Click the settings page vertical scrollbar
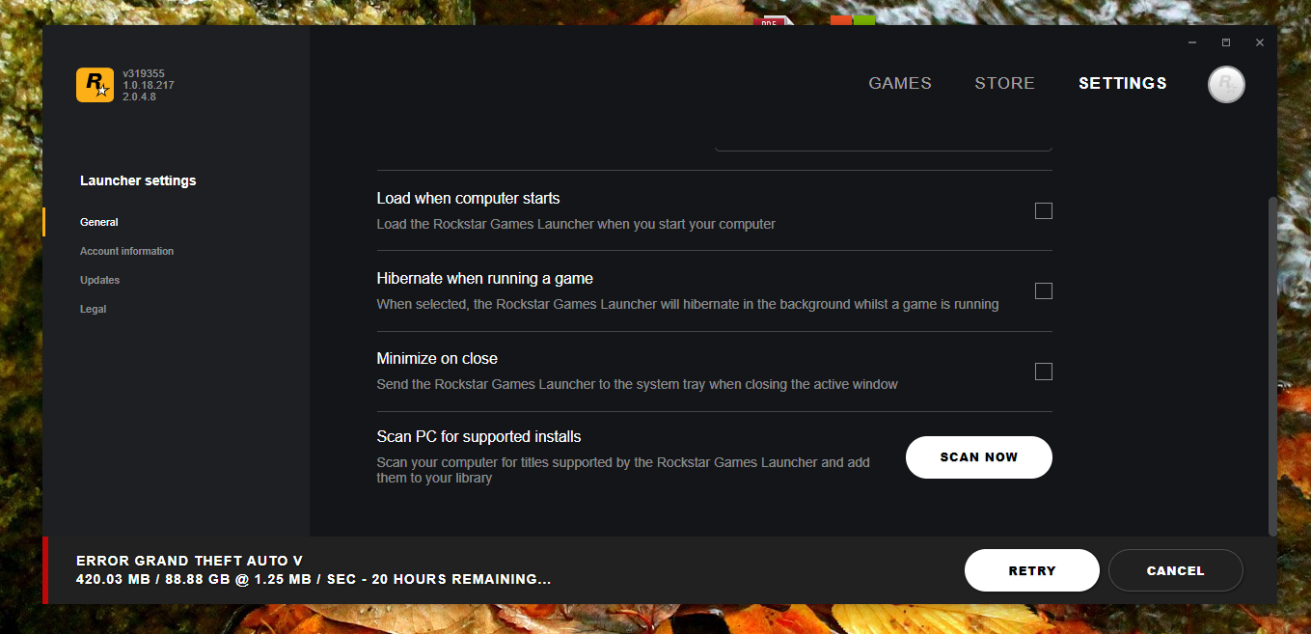The width and height of the screenshot is (1311, 634). pyautogui.click(x=1272, y=367)
